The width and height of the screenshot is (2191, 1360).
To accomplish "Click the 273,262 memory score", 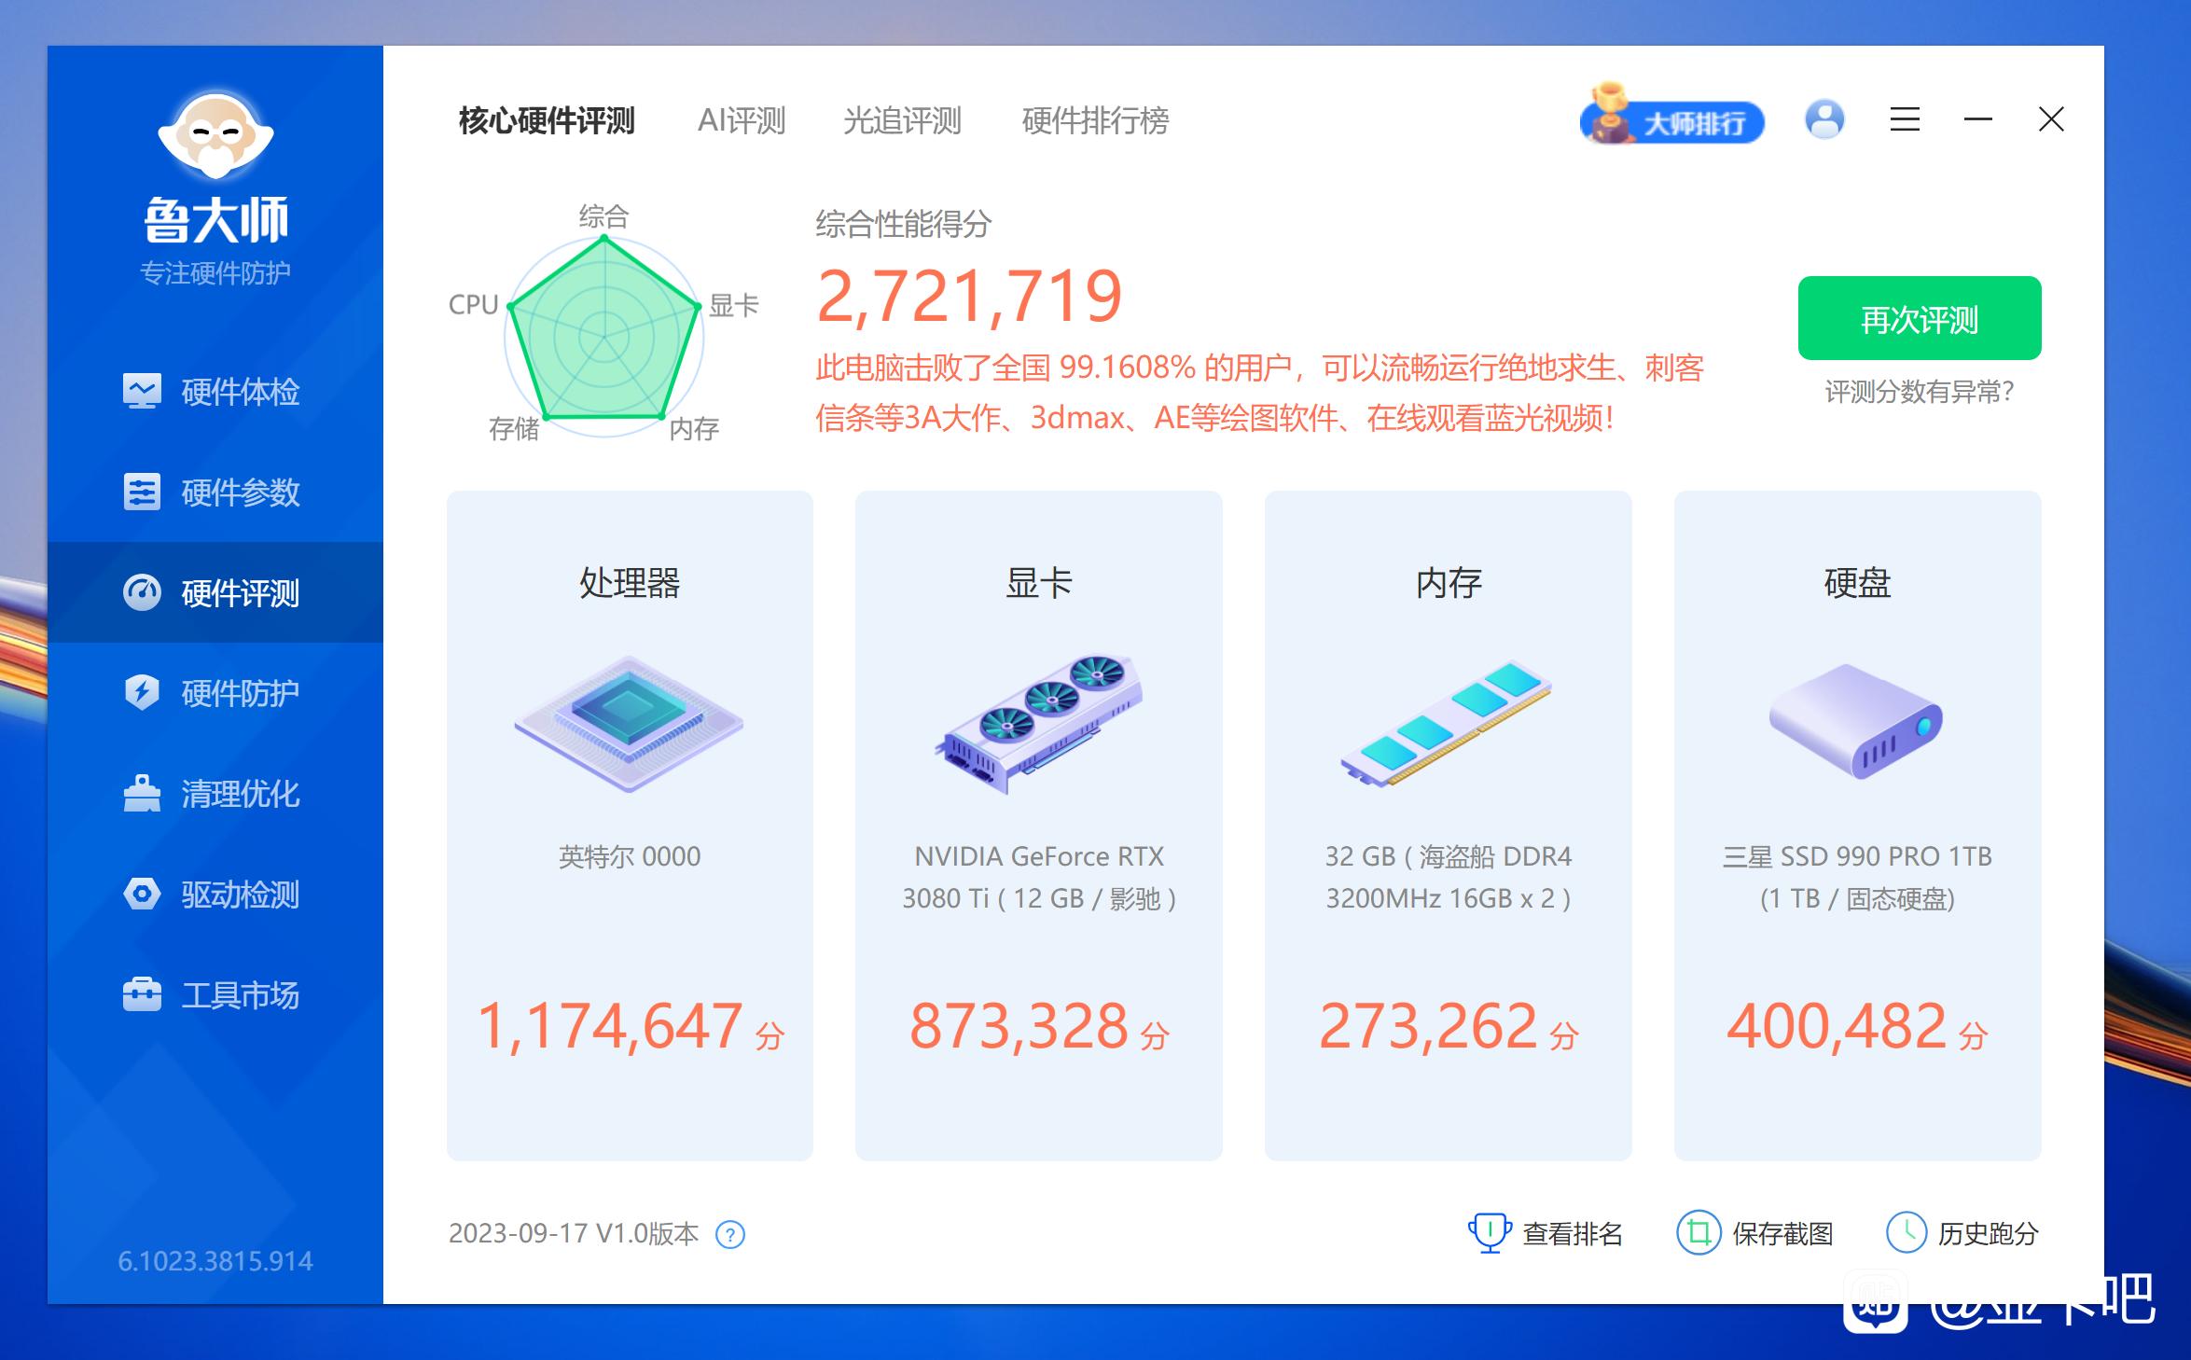I will point(1428,1026).
